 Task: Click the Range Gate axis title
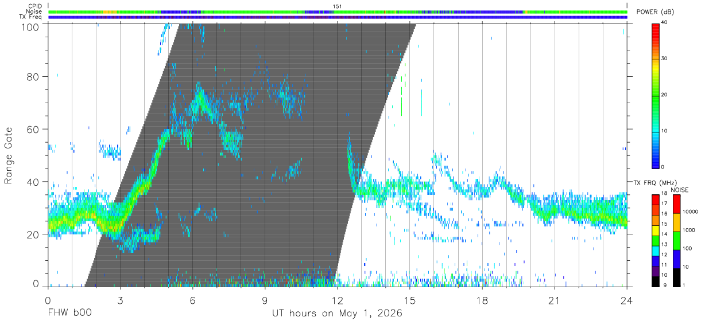pos(9,156)
